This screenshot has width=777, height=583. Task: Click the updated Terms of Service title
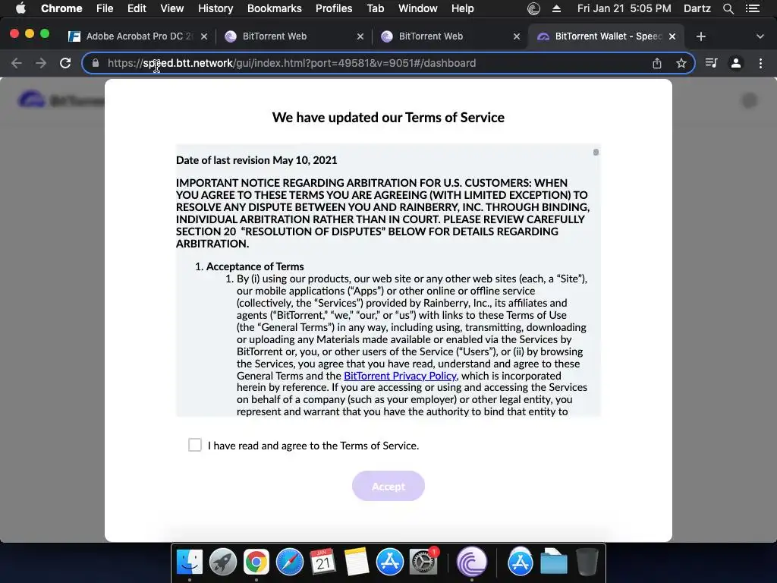pos(388,118)
